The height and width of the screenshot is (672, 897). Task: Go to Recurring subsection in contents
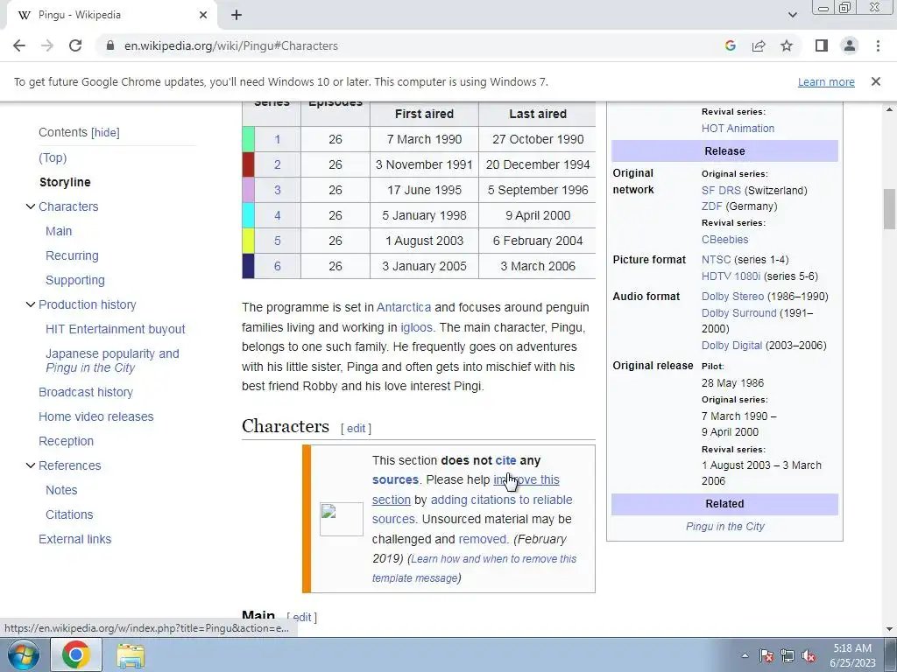(x=72, y=255)
